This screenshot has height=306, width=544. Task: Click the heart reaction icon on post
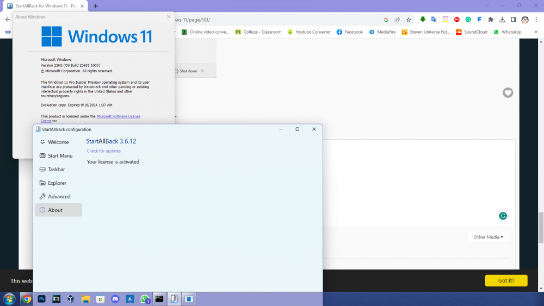[508, 93]
